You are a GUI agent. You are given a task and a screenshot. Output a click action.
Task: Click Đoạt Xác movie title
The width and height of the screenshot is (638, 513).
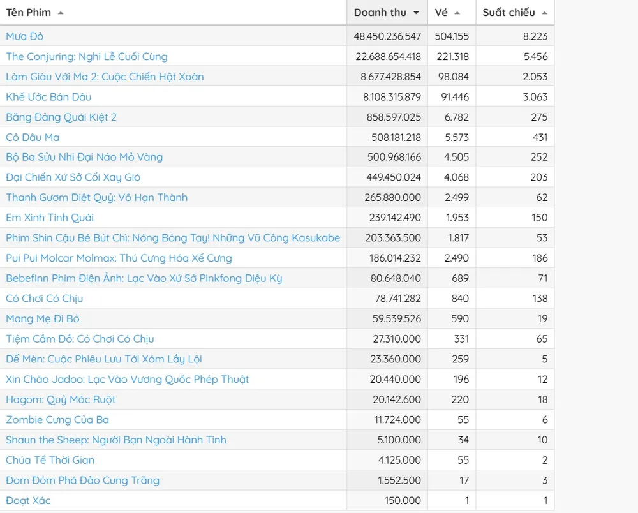point(28,500)
